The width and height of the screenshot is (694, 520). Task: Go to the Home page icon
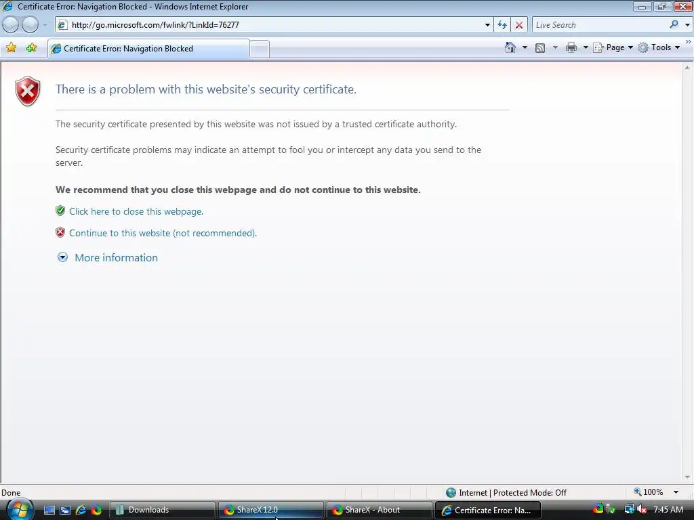510,47
